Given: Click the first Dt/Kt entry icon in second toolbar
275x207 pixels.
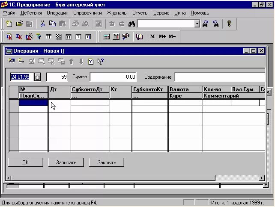Looking at the screenshot, I should point(9,37).
